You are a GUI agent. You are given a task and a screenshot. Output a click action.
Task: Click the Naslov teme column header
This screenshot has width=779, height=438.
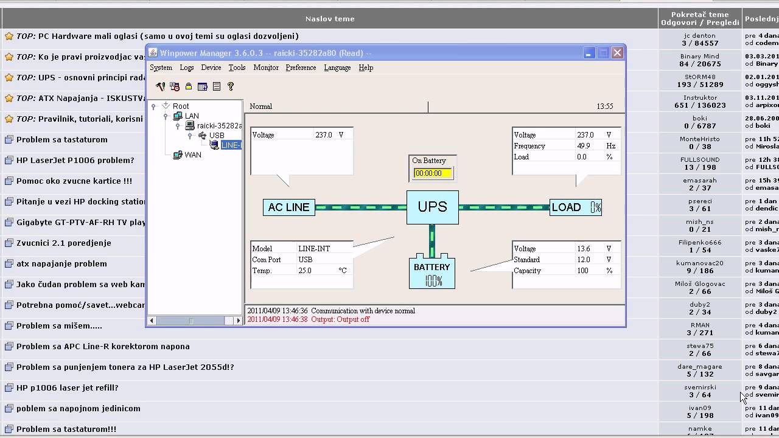[330, 19]
